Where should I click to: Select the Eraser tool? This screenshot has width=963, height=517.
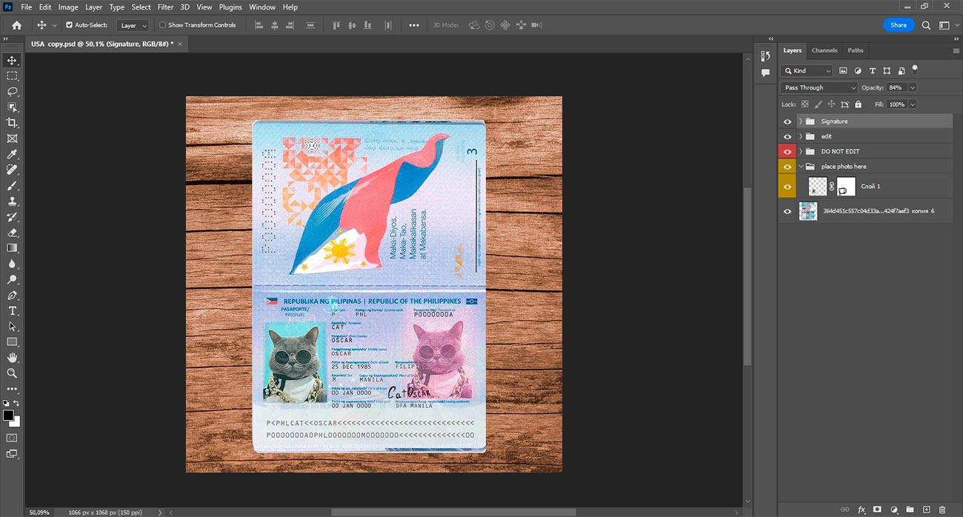coord(12,233)
